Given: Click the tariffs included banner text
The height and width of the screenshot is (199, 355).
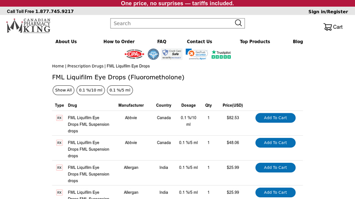Looking at the screenshot, I should pyautogui.click(x=177, y=4).
